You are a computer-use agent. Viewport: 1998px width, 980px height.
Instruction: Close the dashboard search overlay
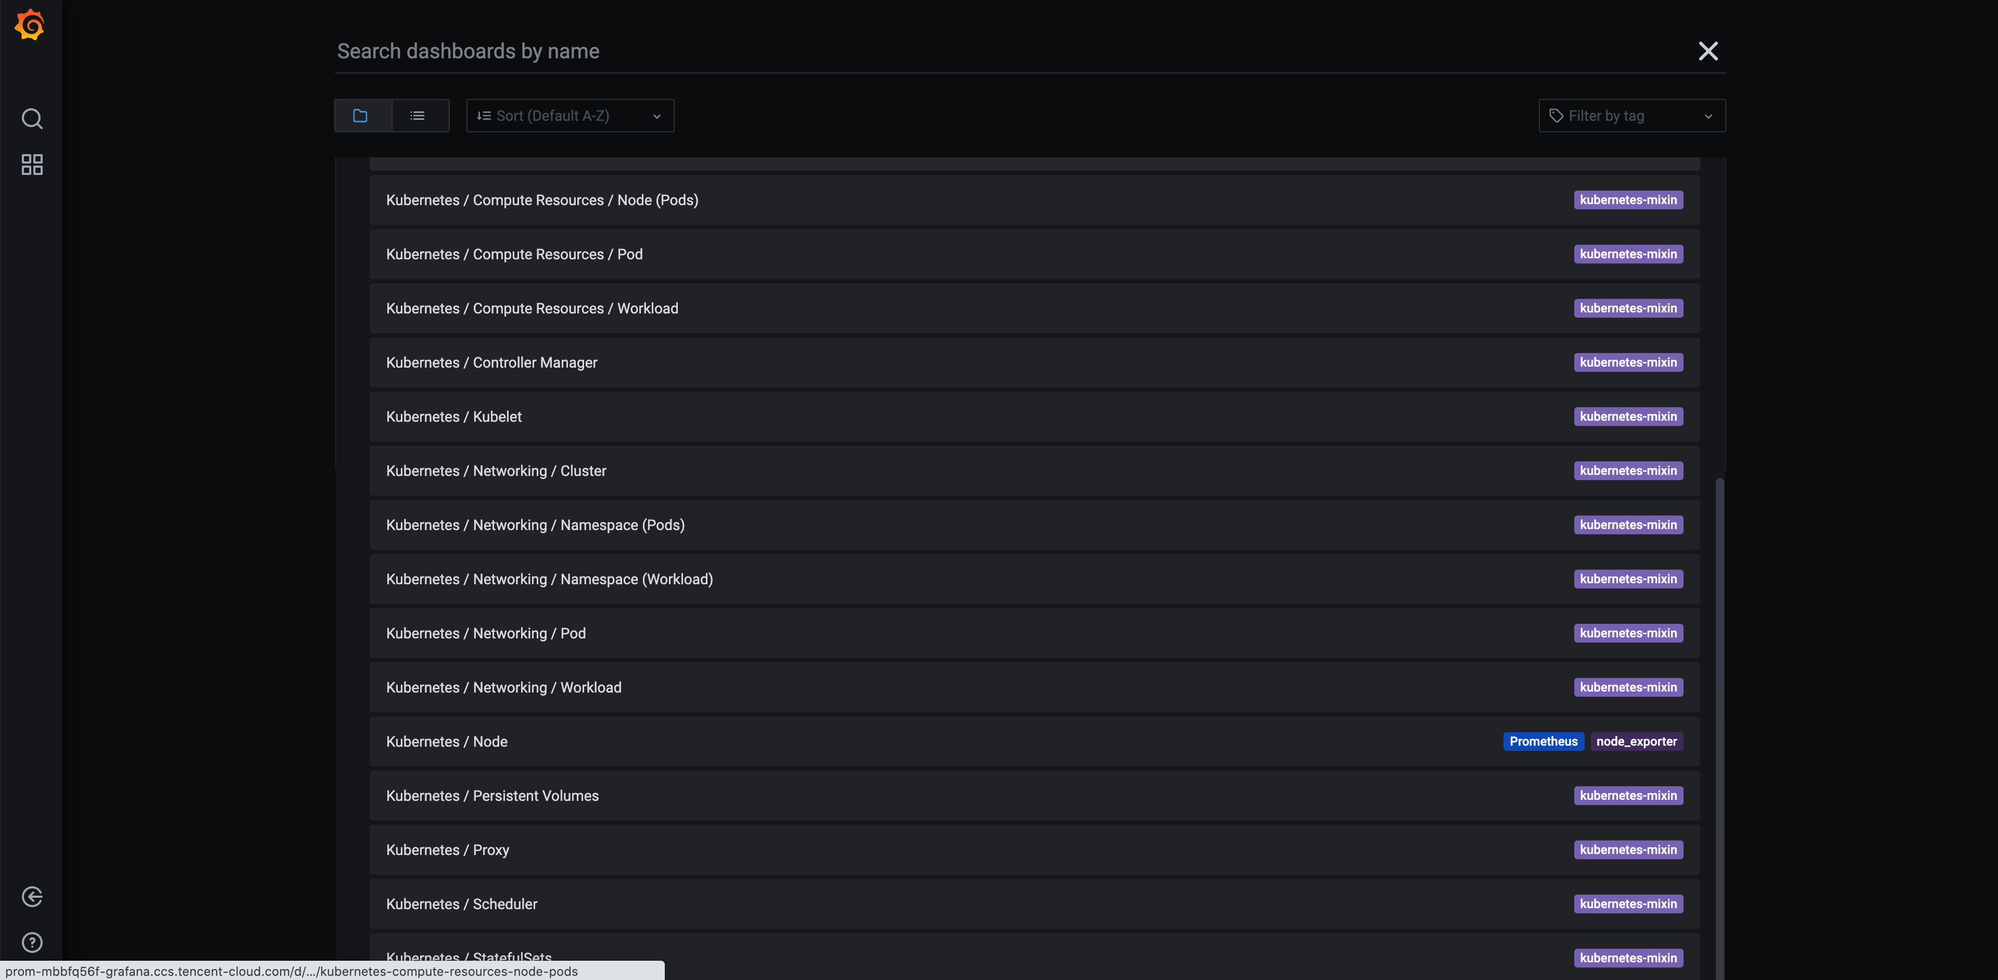[1708, 51]
